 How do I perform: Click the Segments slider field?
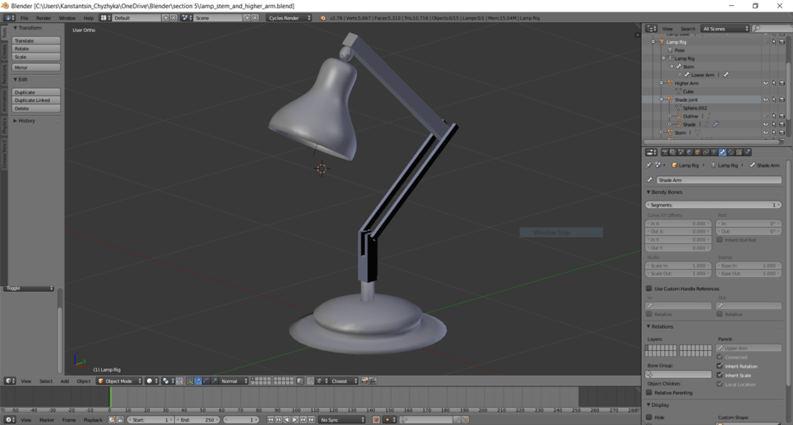pyautogui.click(x=713, y=205)
